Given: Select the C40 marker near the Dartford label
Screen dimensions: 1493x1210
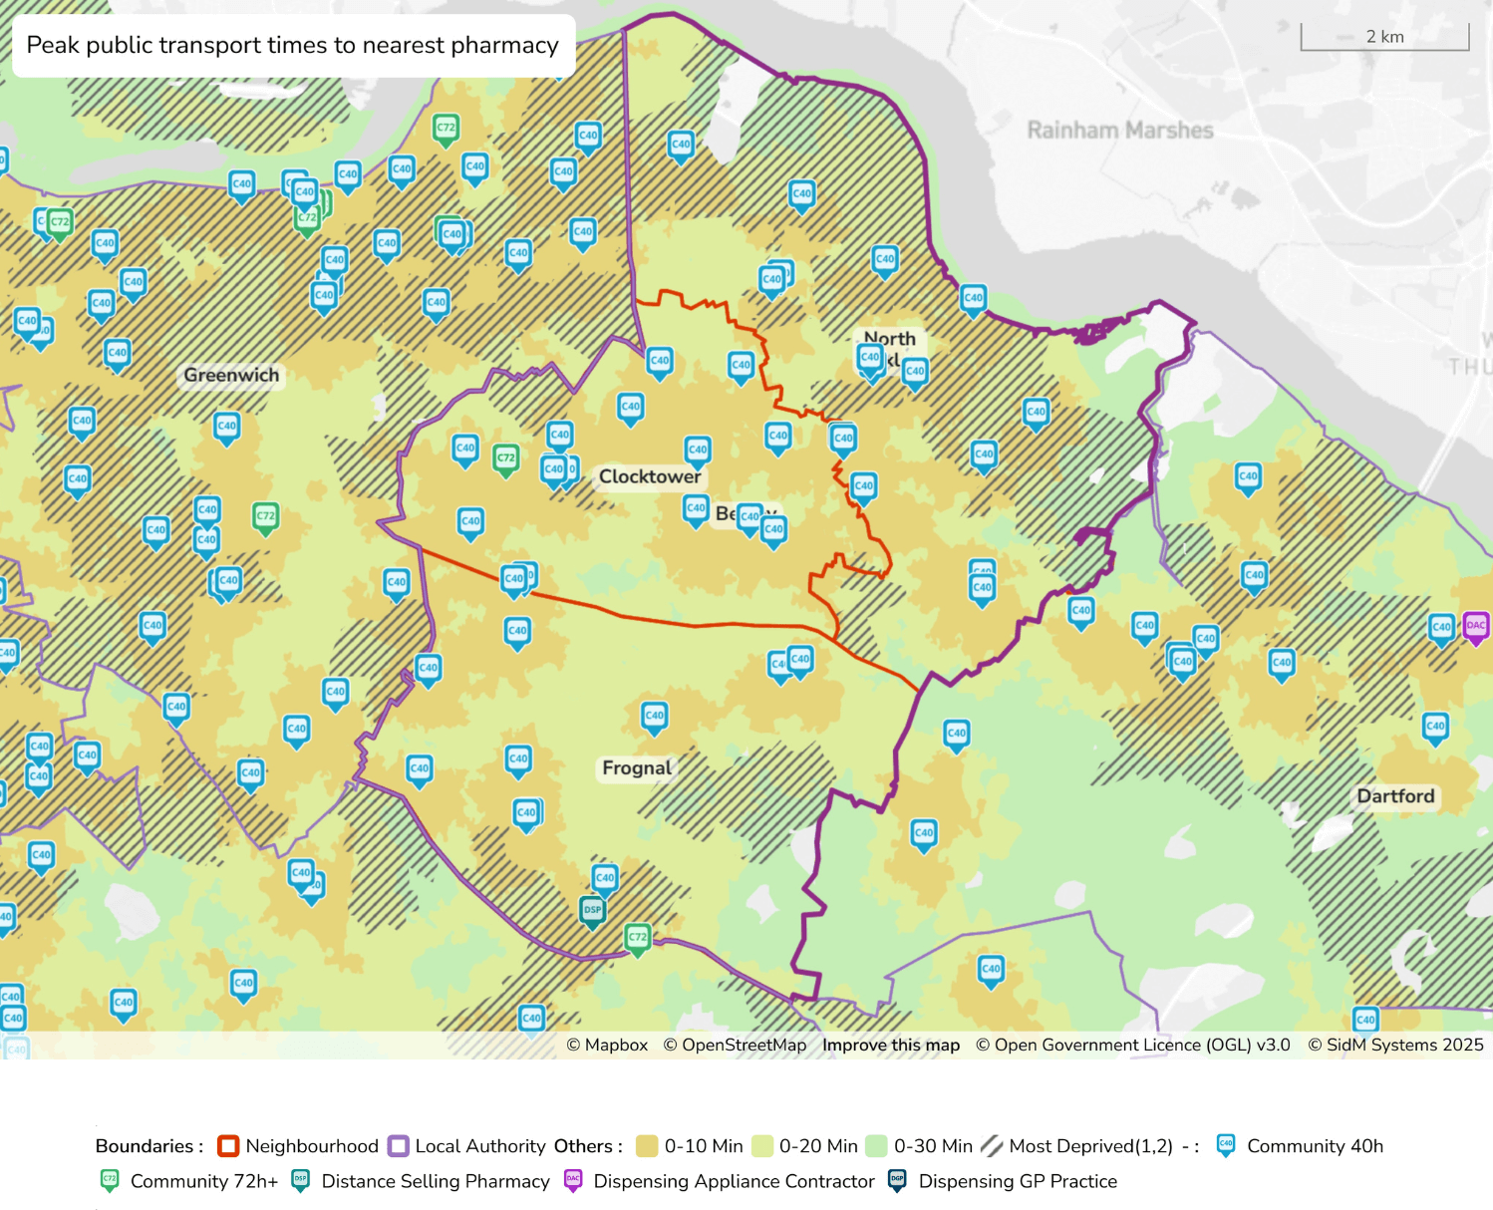Looking at the screenshot, I should pos(1435,728).
